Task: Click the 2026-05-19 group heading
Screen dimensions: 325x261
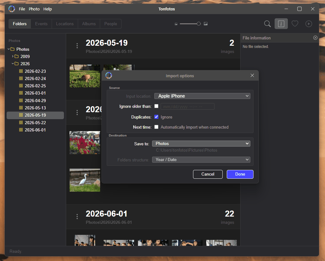Action: [106, 43]
